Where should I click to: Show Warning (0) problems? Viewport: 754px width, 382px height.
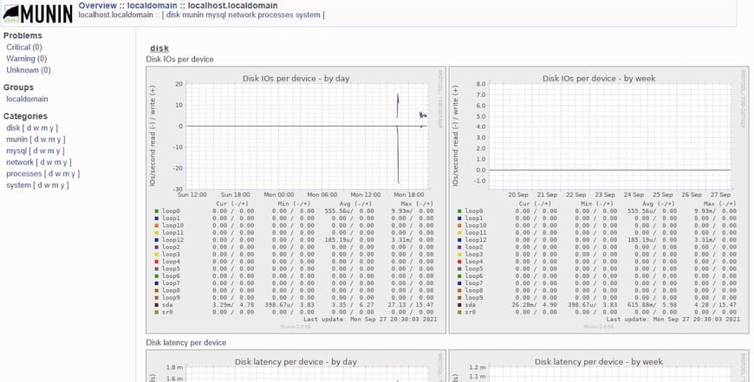(x=27, y=59)
